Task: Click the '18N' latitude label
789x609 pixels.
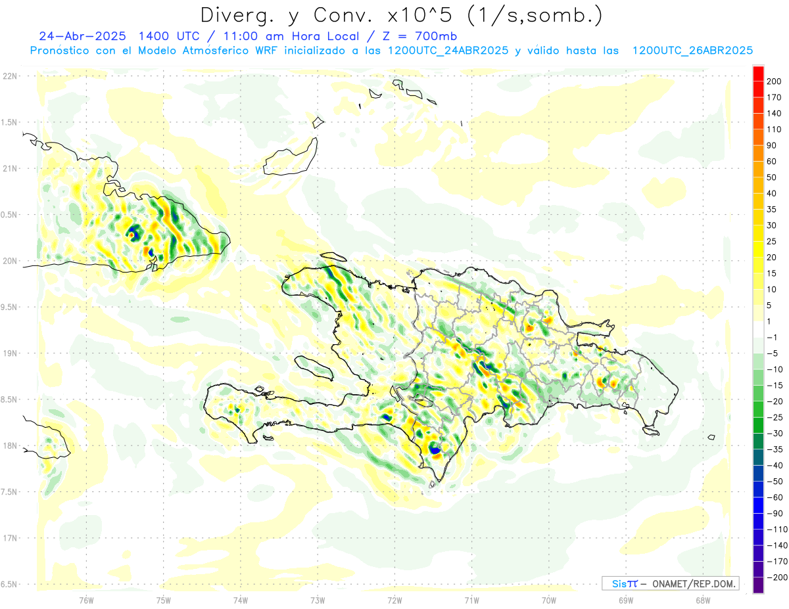Action: pyautogui.click(x=9, y=446)
